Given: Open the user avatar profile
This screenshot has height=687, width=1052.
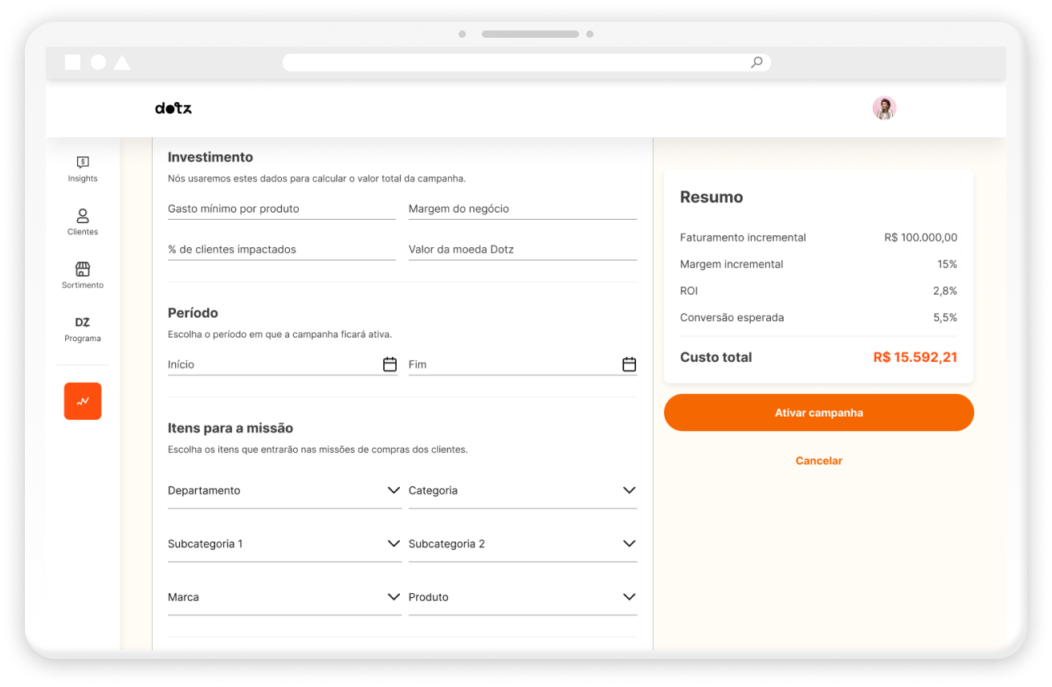Looking at the screenshot, I should point(884,108).
